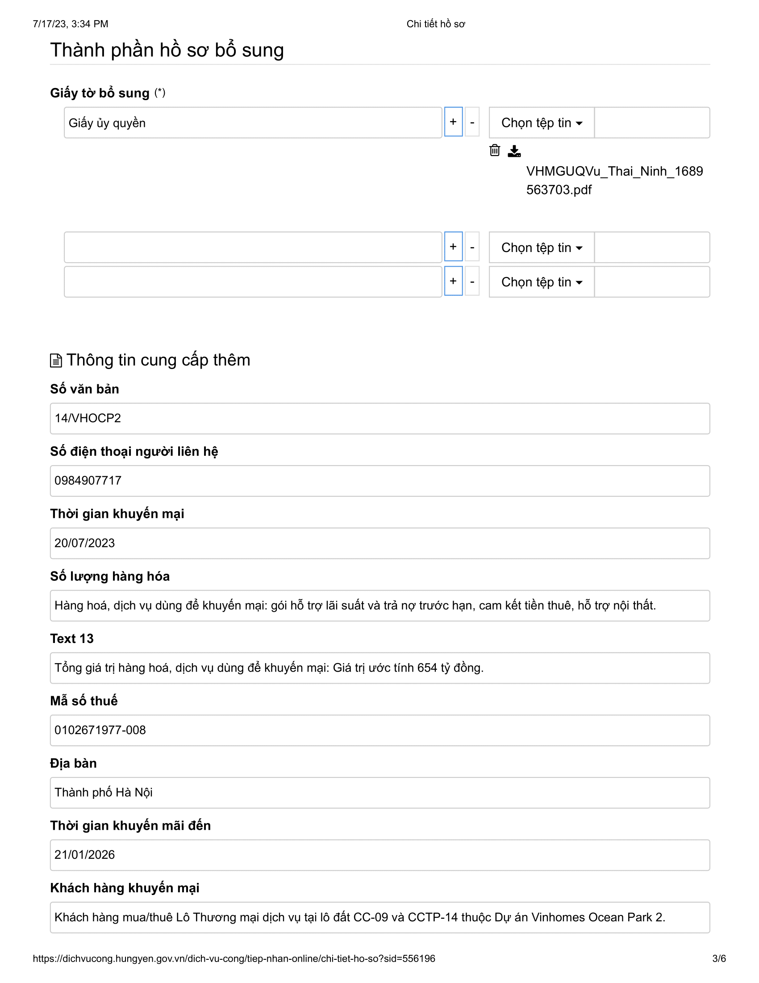This screenshot has width=759, height=983.
Task: Click the trash icon to delete uploaded file
Action: (x=495, y=150)
